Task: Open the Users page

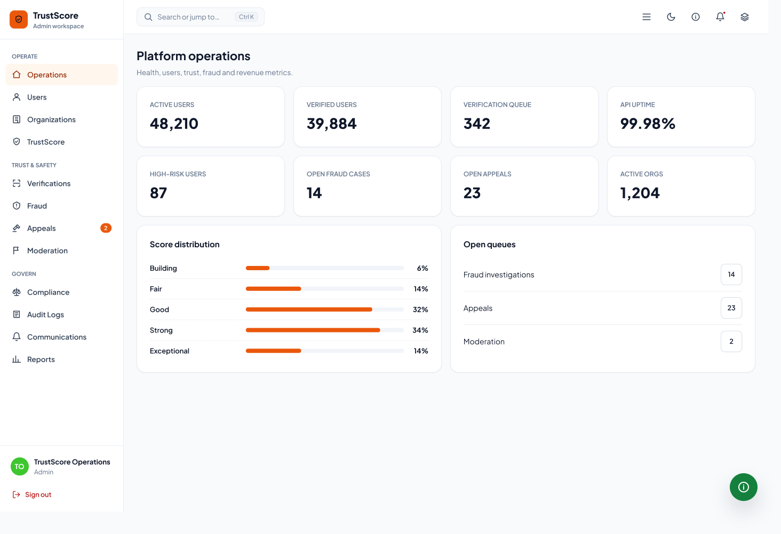Action: 62,97
